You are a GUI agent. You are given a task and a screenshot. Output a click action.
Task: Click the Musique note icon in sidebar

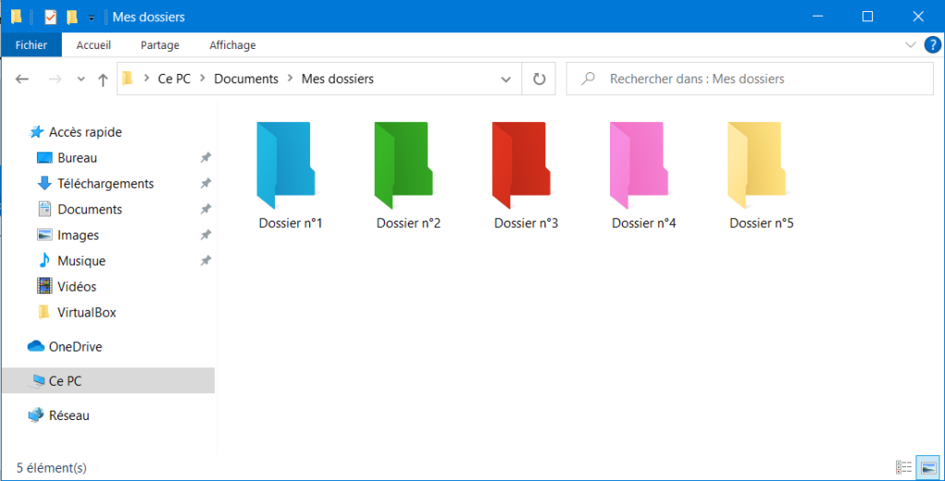pyautogui.click(x=44, y=260)
